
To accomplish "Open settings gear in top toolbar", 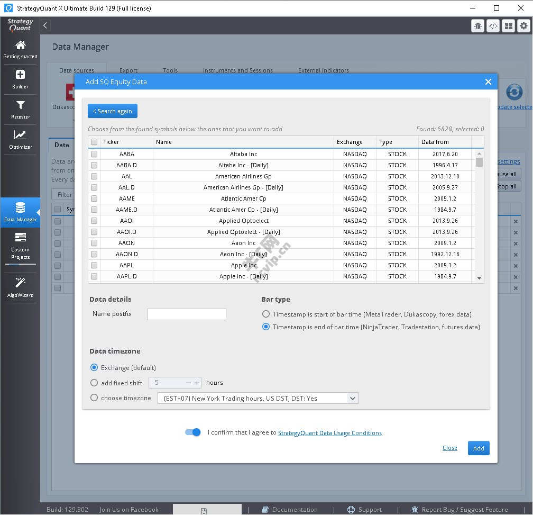I will tap(524, 26).
